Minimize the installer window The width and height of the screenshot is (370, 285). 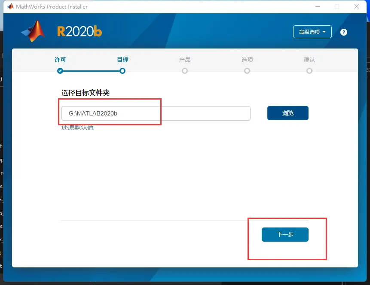(x=318, y=6)
